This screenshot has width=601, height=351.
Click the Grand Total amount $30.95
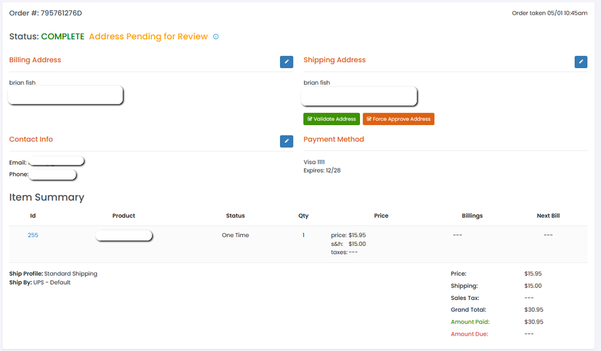[x=534, y=310]
